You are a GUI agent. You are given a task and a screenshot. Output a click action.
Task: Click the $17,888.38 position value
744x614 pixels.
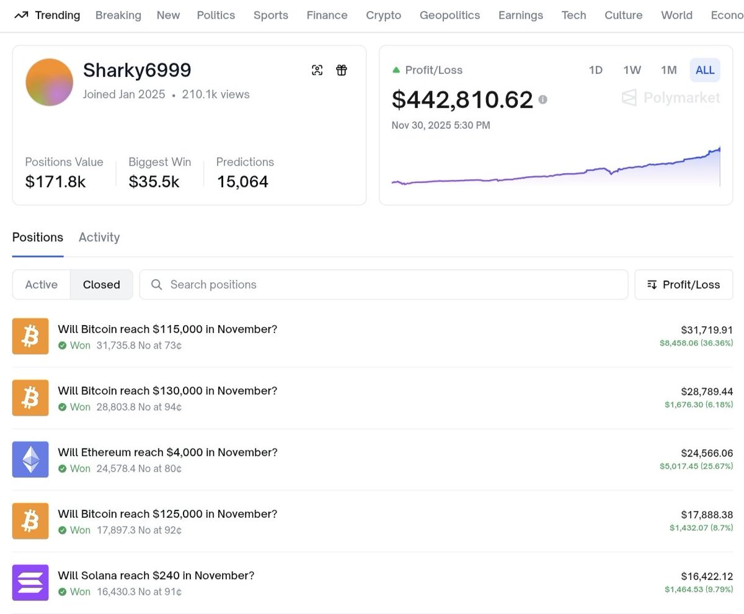[707, 515]
